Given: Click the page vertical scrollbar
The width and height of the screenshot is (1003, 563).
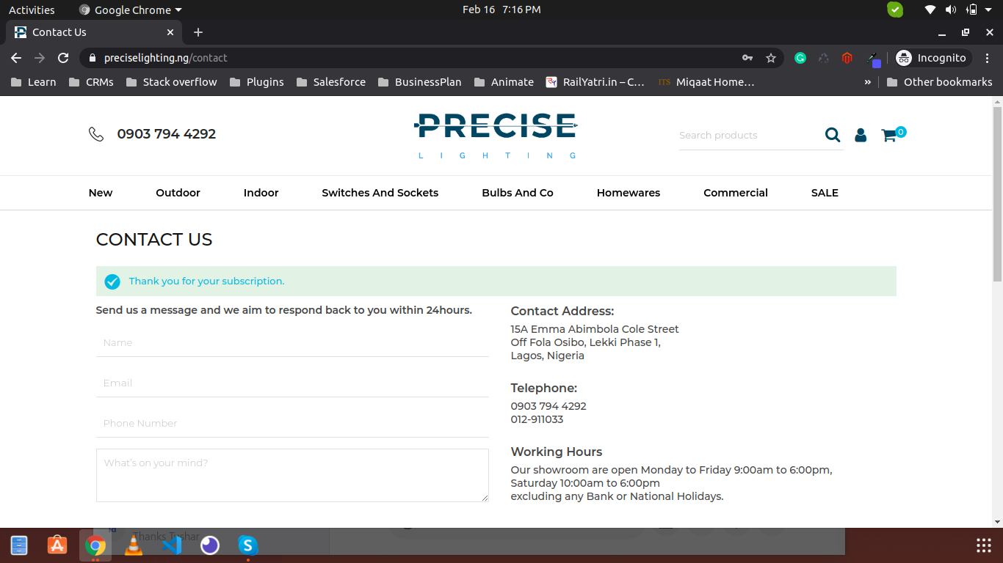Looking at the screenshot, I should click(x=997, y=194).
